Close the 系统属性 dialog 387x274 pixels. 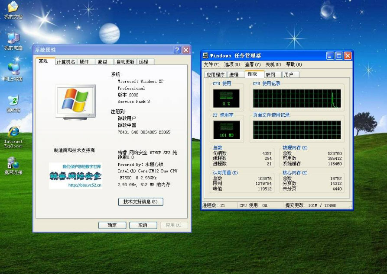pos(186,50)
